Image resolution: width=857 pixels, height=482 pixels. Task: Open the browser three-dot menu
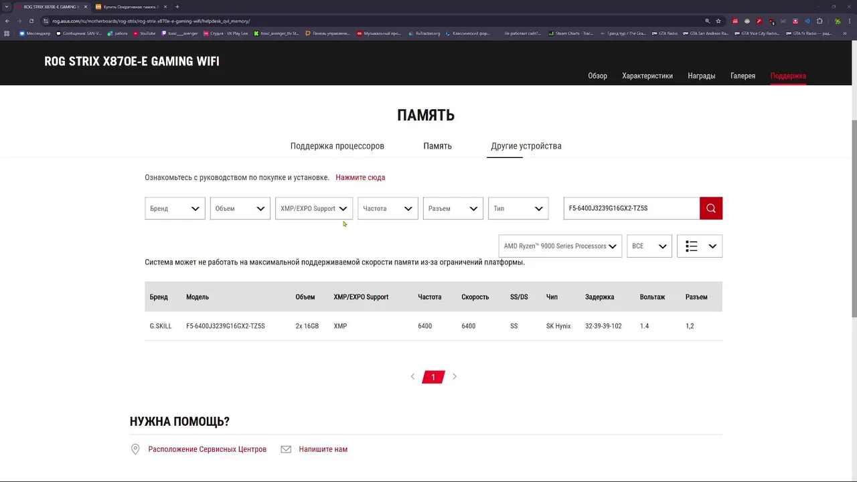(850, 21)
